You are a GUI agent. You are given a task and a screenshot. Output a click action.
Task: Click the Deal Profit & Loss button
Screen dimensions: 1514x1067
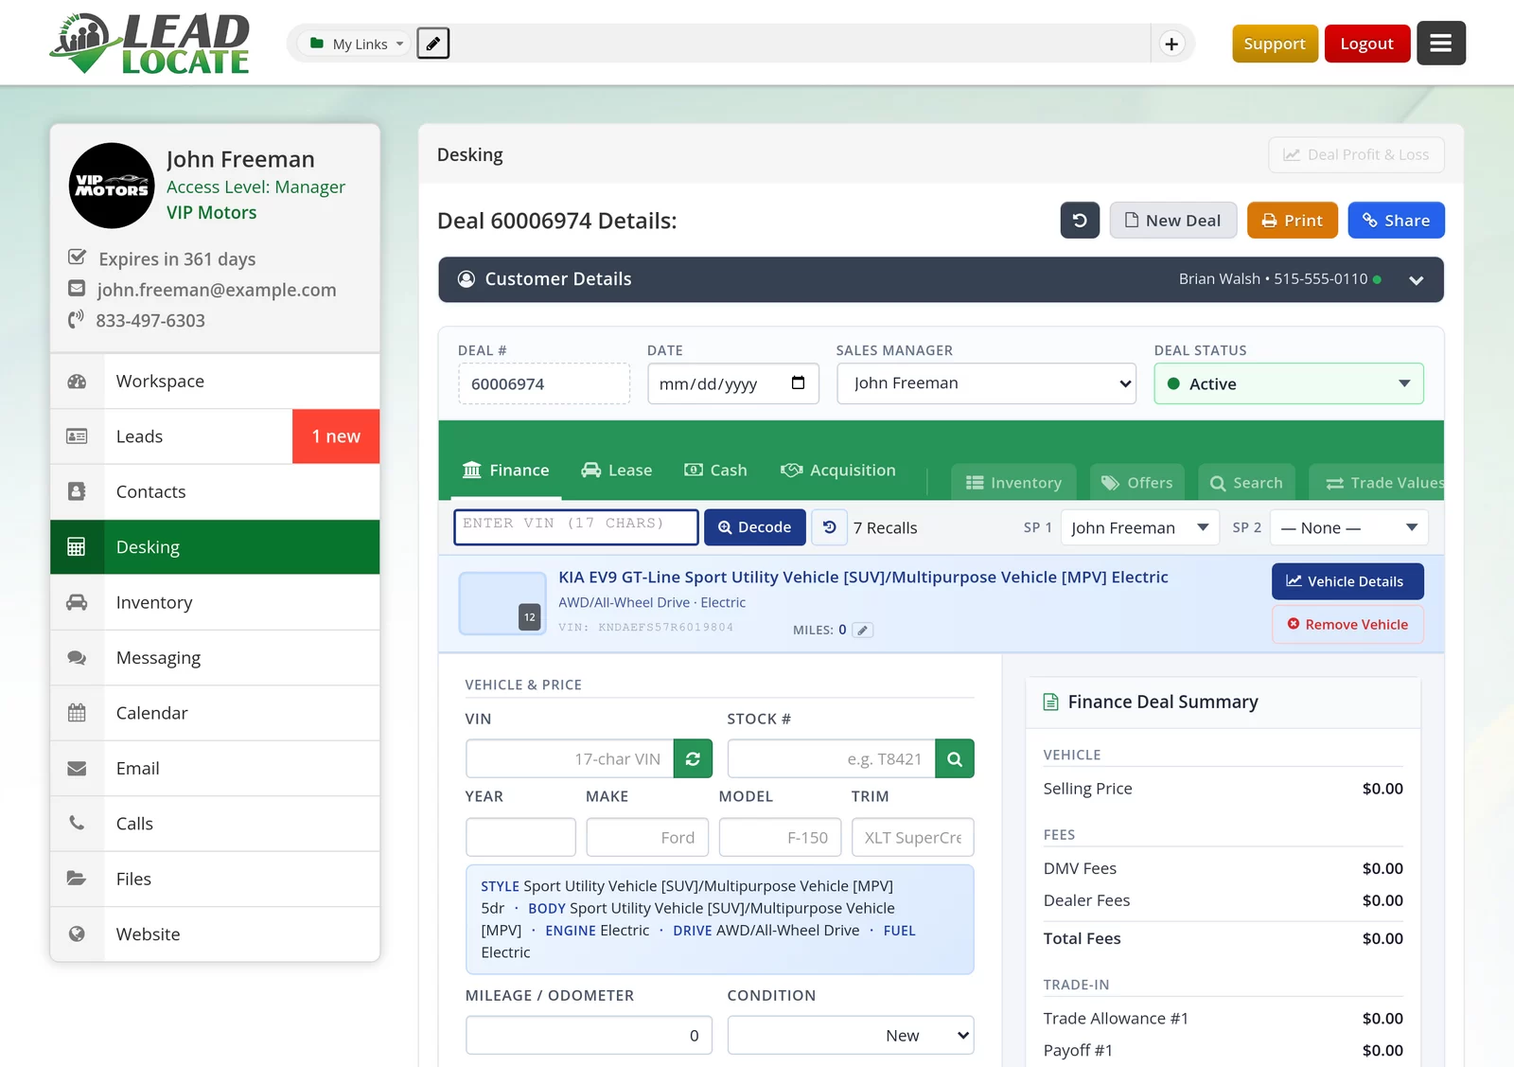(x=1356, y=155)
